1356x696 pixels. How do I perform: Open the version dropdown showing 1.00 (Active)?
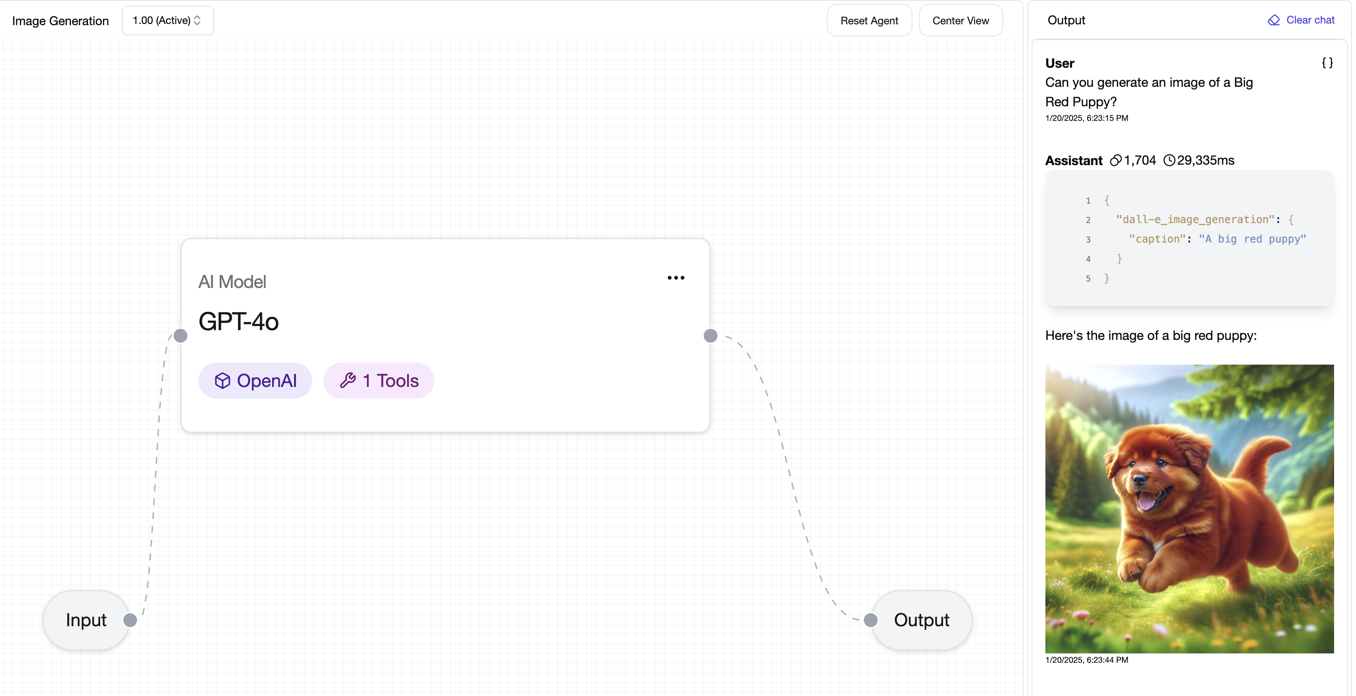pyautogui.click(x=167, y=20)
